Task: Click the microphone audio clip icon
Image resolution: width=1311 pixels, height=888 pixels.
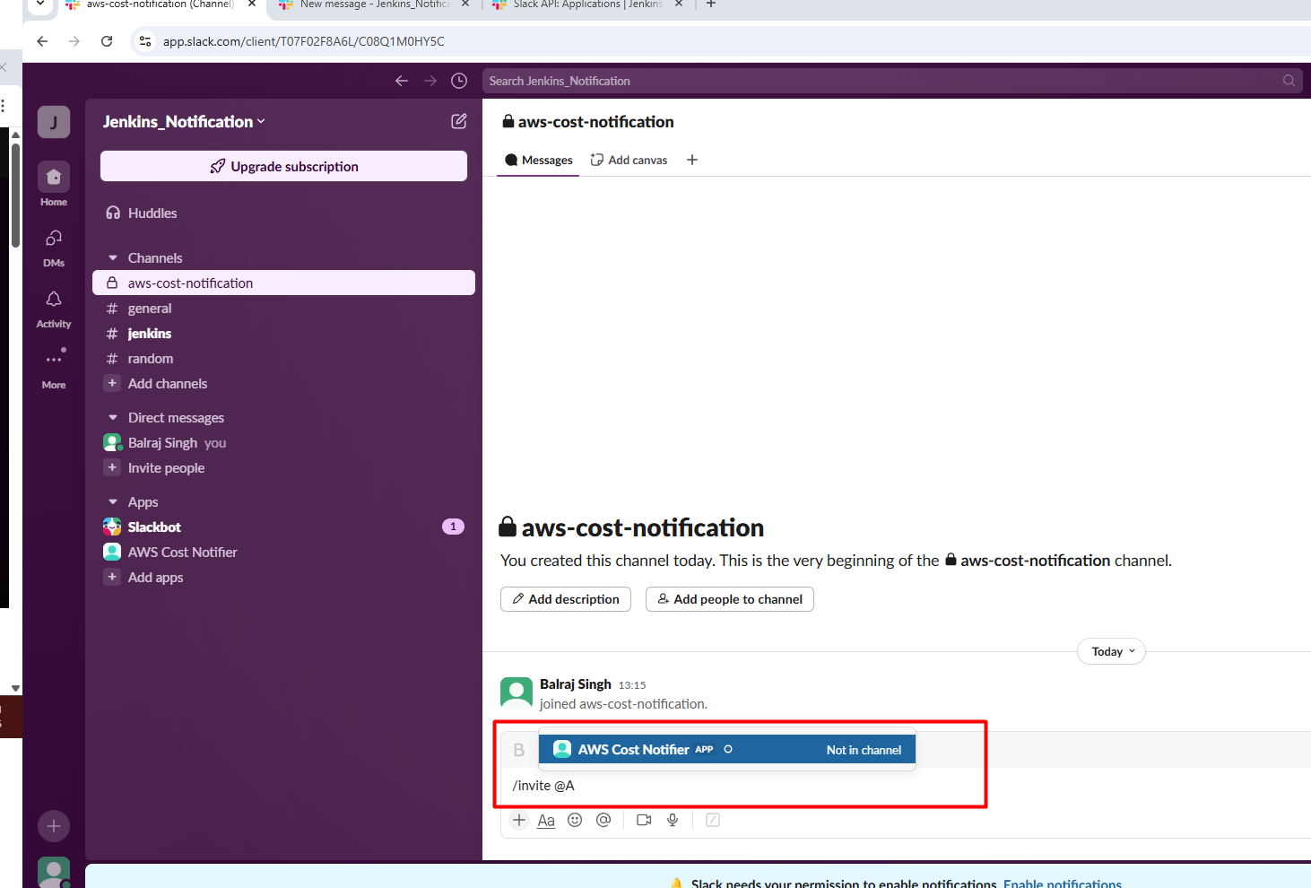Action: coord(673,820)
